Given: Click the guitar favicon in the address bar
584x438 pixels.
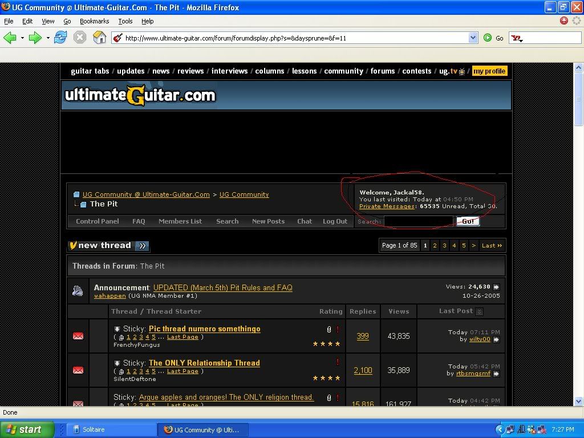Looking at the screenshot, I should click(x=117, y=38).
